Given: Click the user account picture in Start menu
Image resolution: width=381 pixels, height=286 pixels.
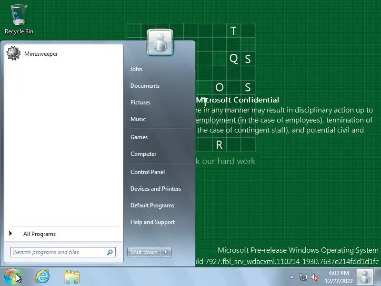Looking at the screenshot, I should coord(160,42).
